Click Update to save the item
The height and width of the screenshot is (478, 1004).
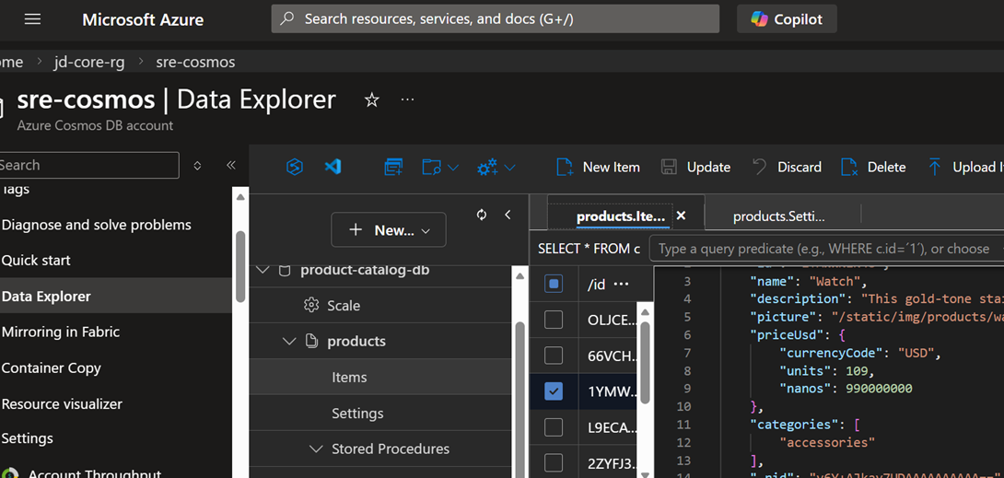(696, 167)
